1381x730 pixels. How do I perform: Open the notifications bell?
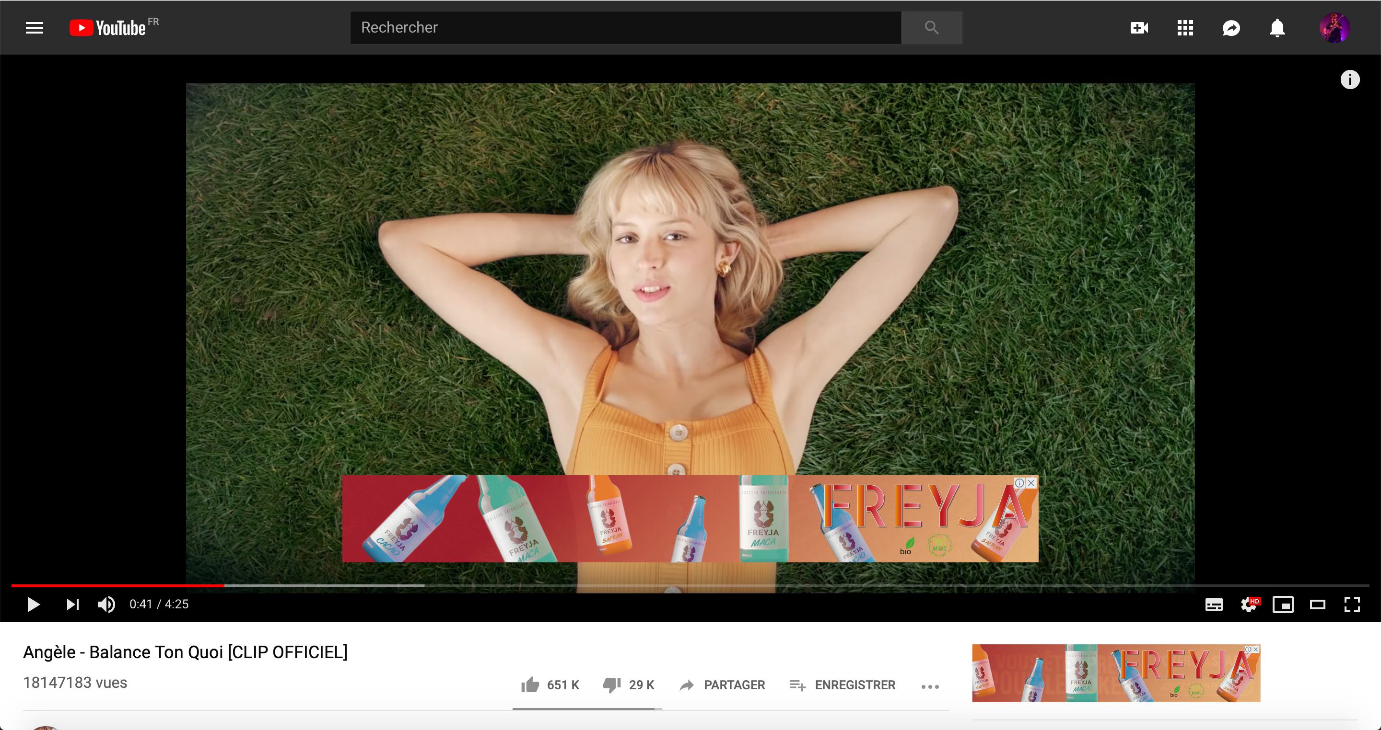click(1277, 28)
